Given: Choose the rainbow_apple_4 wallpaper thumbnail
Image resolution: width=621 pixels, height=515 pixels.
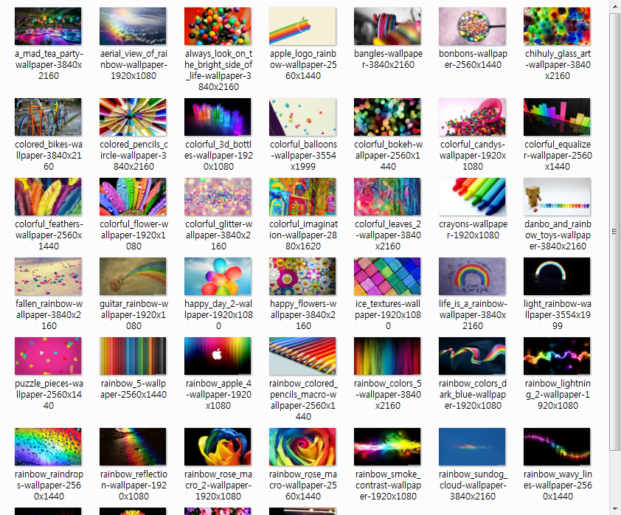Looking at the screenshot, I should pos(218,356).
